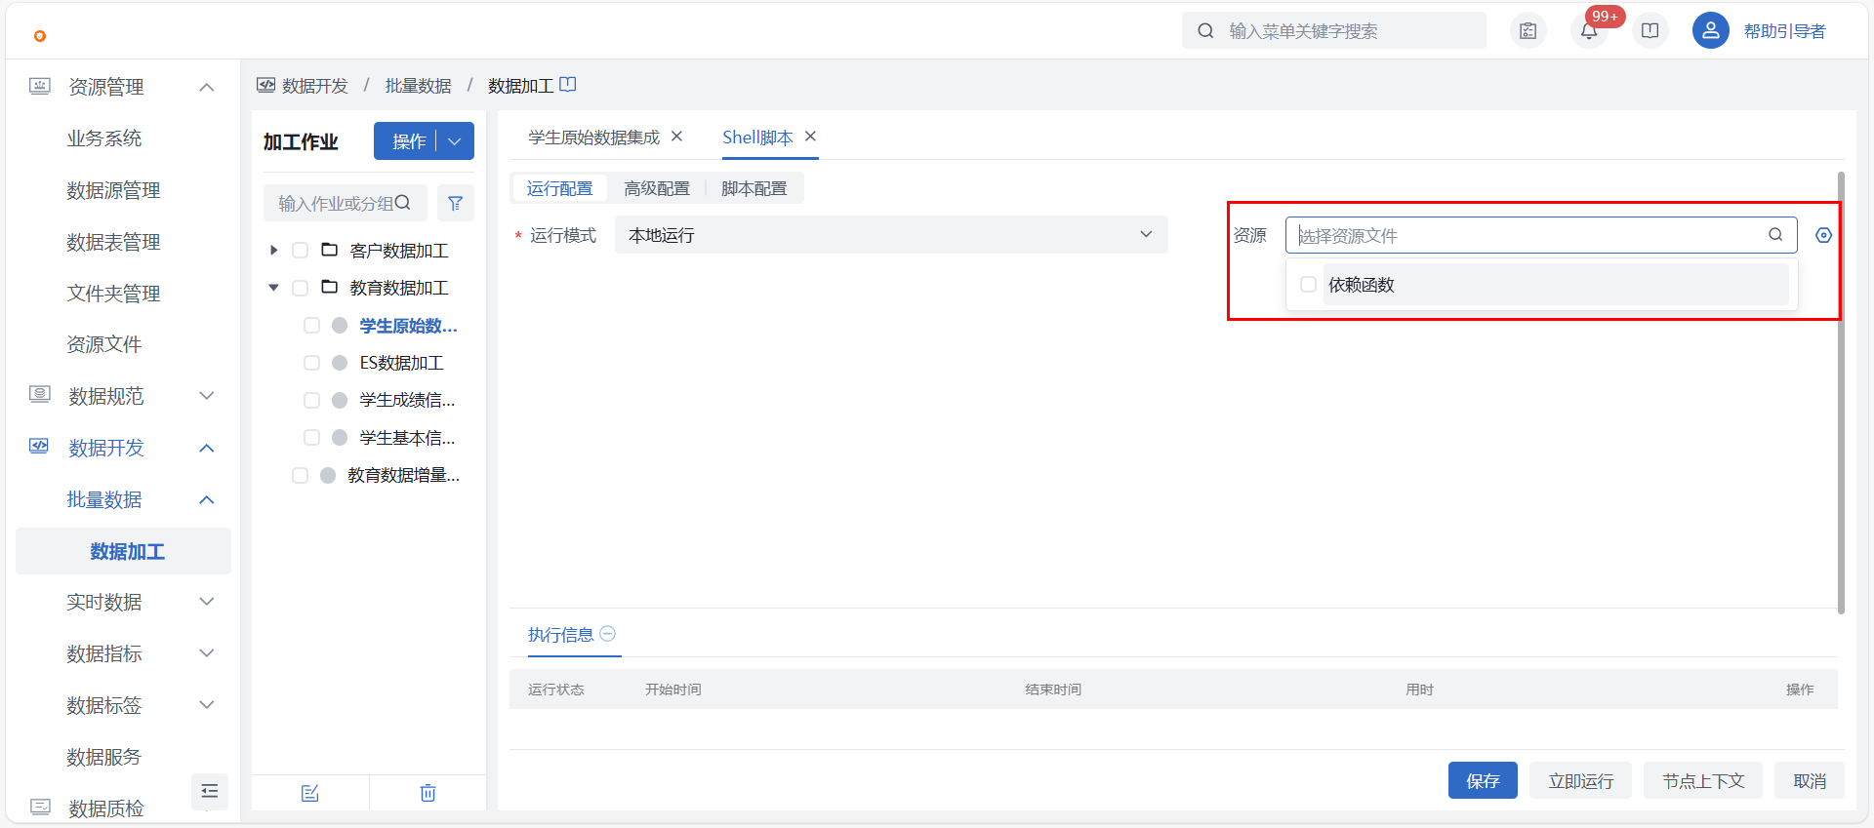Image resolution: width=1874 pixels, height=828 pixels.
Task: Check the 教育数据增量... checkbox
Action: tap(301, 475)
